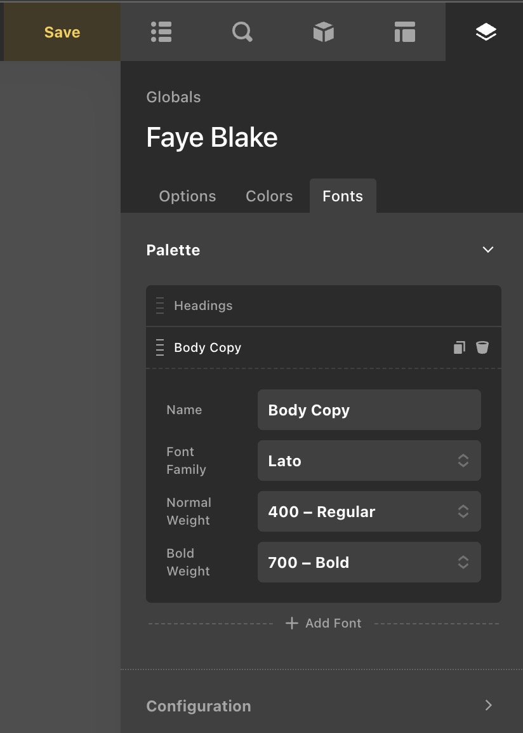Open the Globals layers icon

pos(486,32)
